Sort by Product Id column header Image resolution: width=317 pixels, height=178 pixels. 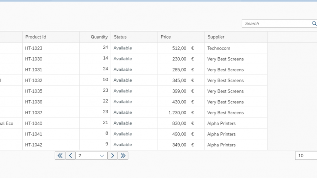36,37
